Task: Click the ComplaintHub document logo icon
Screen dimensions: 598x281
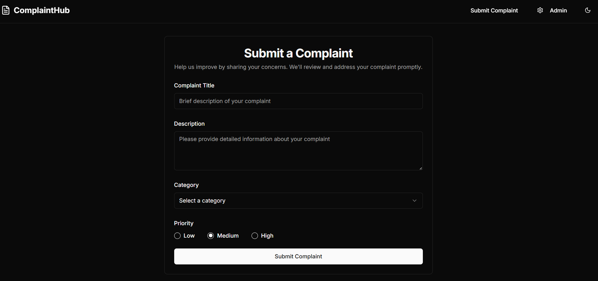Action: [x=6, y=10]
